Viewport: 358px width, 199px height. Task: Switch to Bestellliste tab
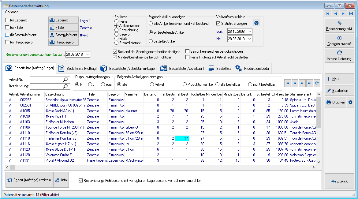[x=219, y=68]
